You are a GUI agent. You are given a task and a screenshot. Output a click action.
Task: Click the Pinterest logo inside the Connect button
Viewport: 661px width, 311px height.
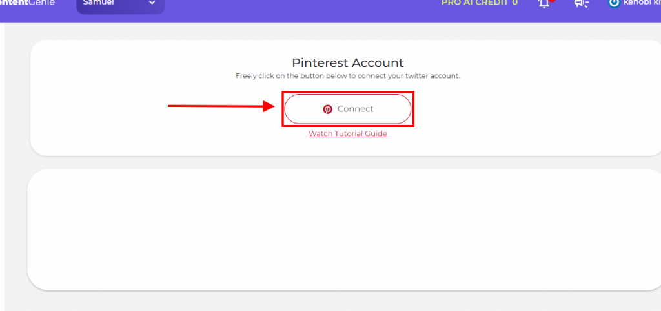(327, 109)
